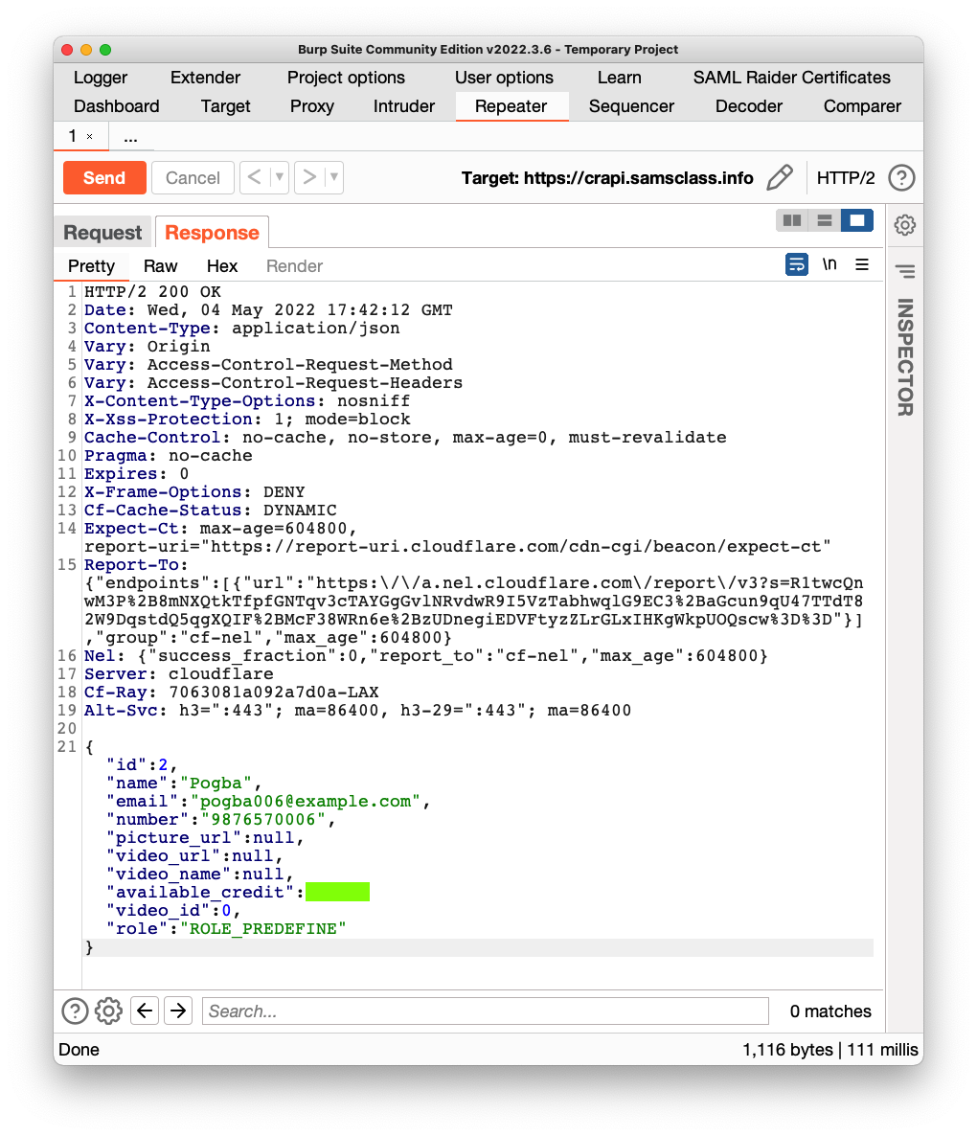Open the Sequencer tab
The width and height of the screenshot is (977, 1136).
631,106
